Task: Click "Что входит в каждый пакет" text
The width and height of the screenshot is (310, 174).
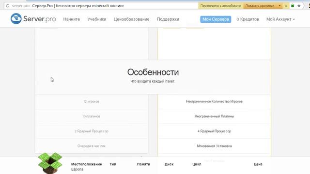Action: pos(153,81)
